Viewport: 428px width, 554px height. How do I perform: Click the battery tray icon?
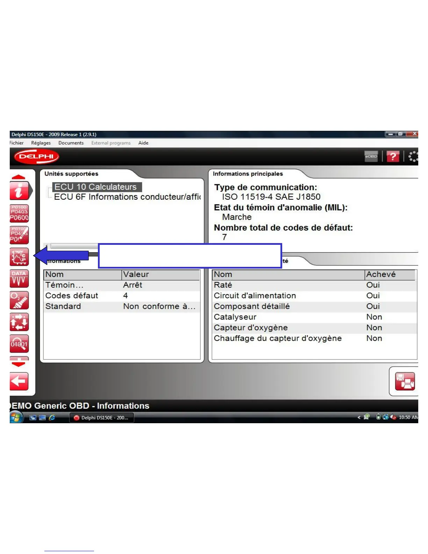click(378, 417)
